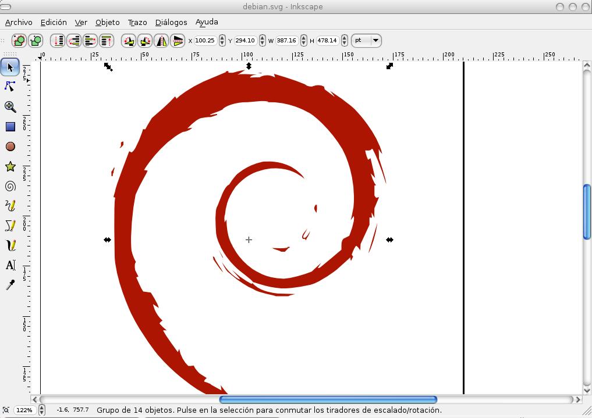Viewport: 592px width, 418px height.
Task: Select the text tool
Action: pos(10,265)
